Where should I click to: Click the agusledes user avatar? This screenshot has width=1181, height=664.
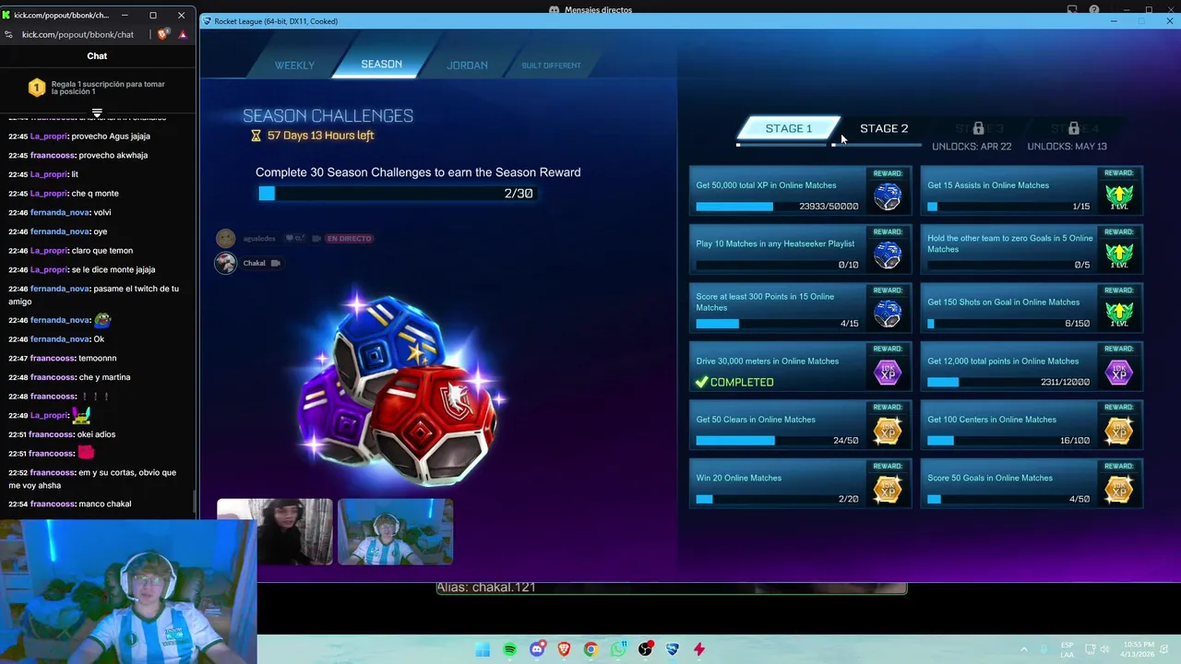[x=226, y=239]
